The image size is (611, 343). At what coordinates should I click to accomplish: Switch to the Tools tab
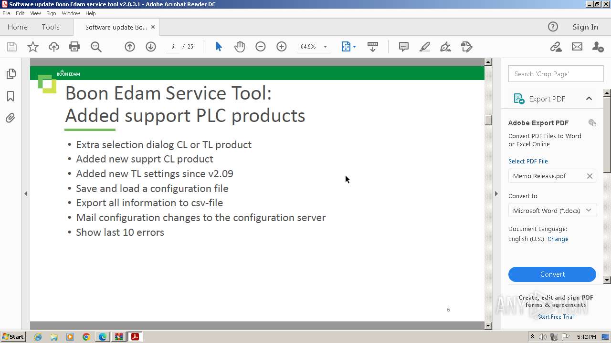[x=51, y=27]
